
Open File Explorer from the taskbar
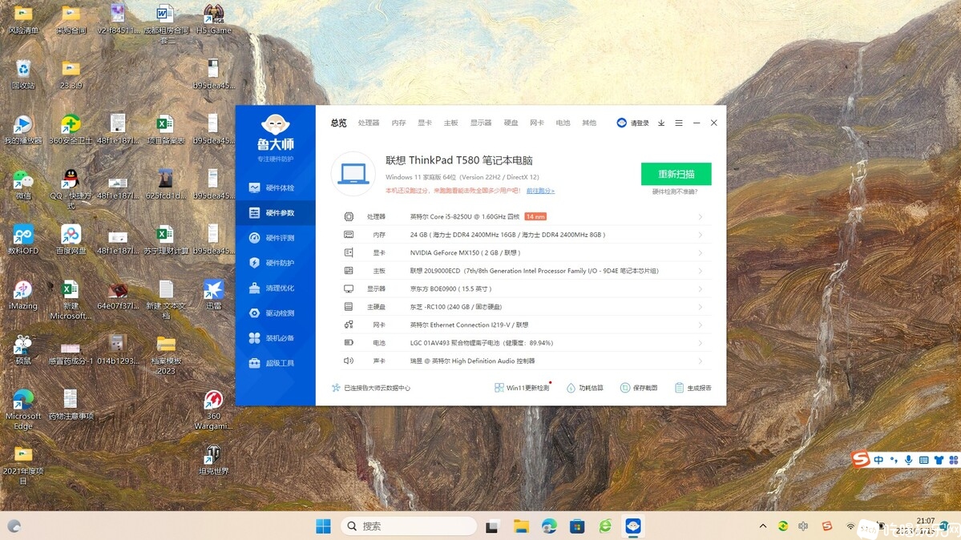(521, 526)
